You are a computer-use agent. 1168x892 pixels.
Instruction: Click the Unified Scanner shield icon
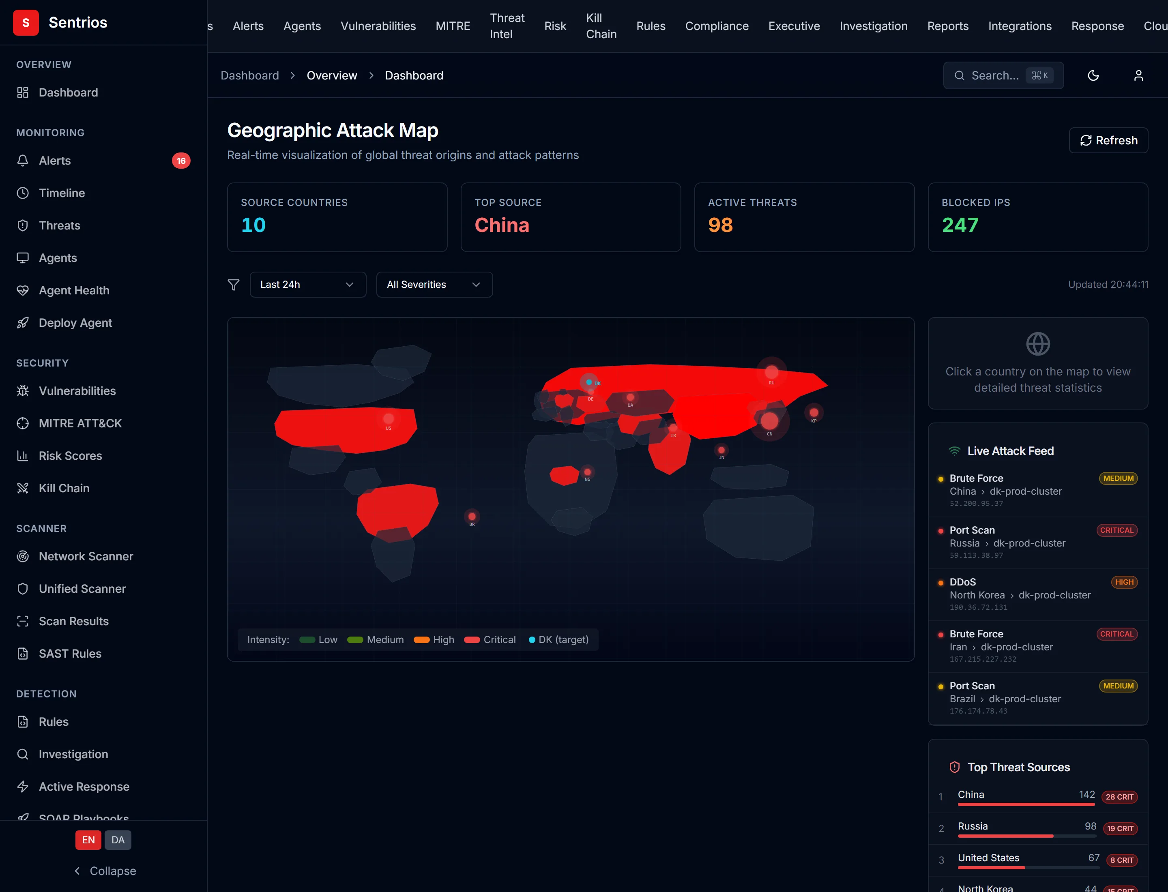pos(22,588)
